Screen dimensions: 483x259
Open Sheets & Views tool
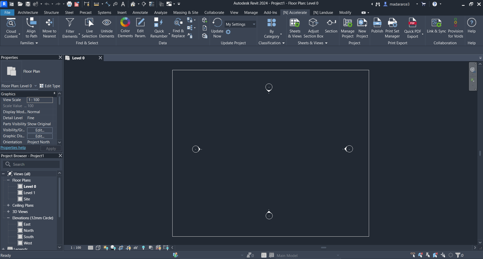295,28
